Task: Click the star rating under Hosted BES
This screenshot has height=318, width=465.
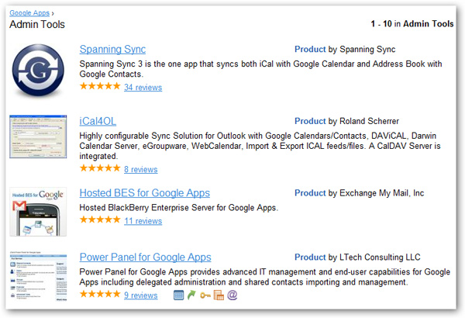Action: point(100,220)
